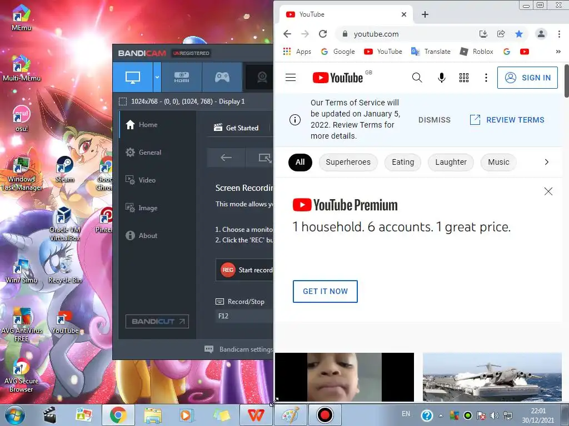Click the rectangle selection icon beside 1024x768
The image size is (569, 426).
coord(123,102)
